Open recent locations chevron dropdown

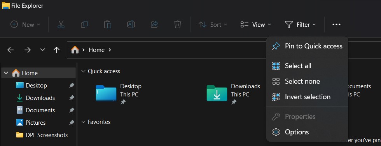(42, 50)
